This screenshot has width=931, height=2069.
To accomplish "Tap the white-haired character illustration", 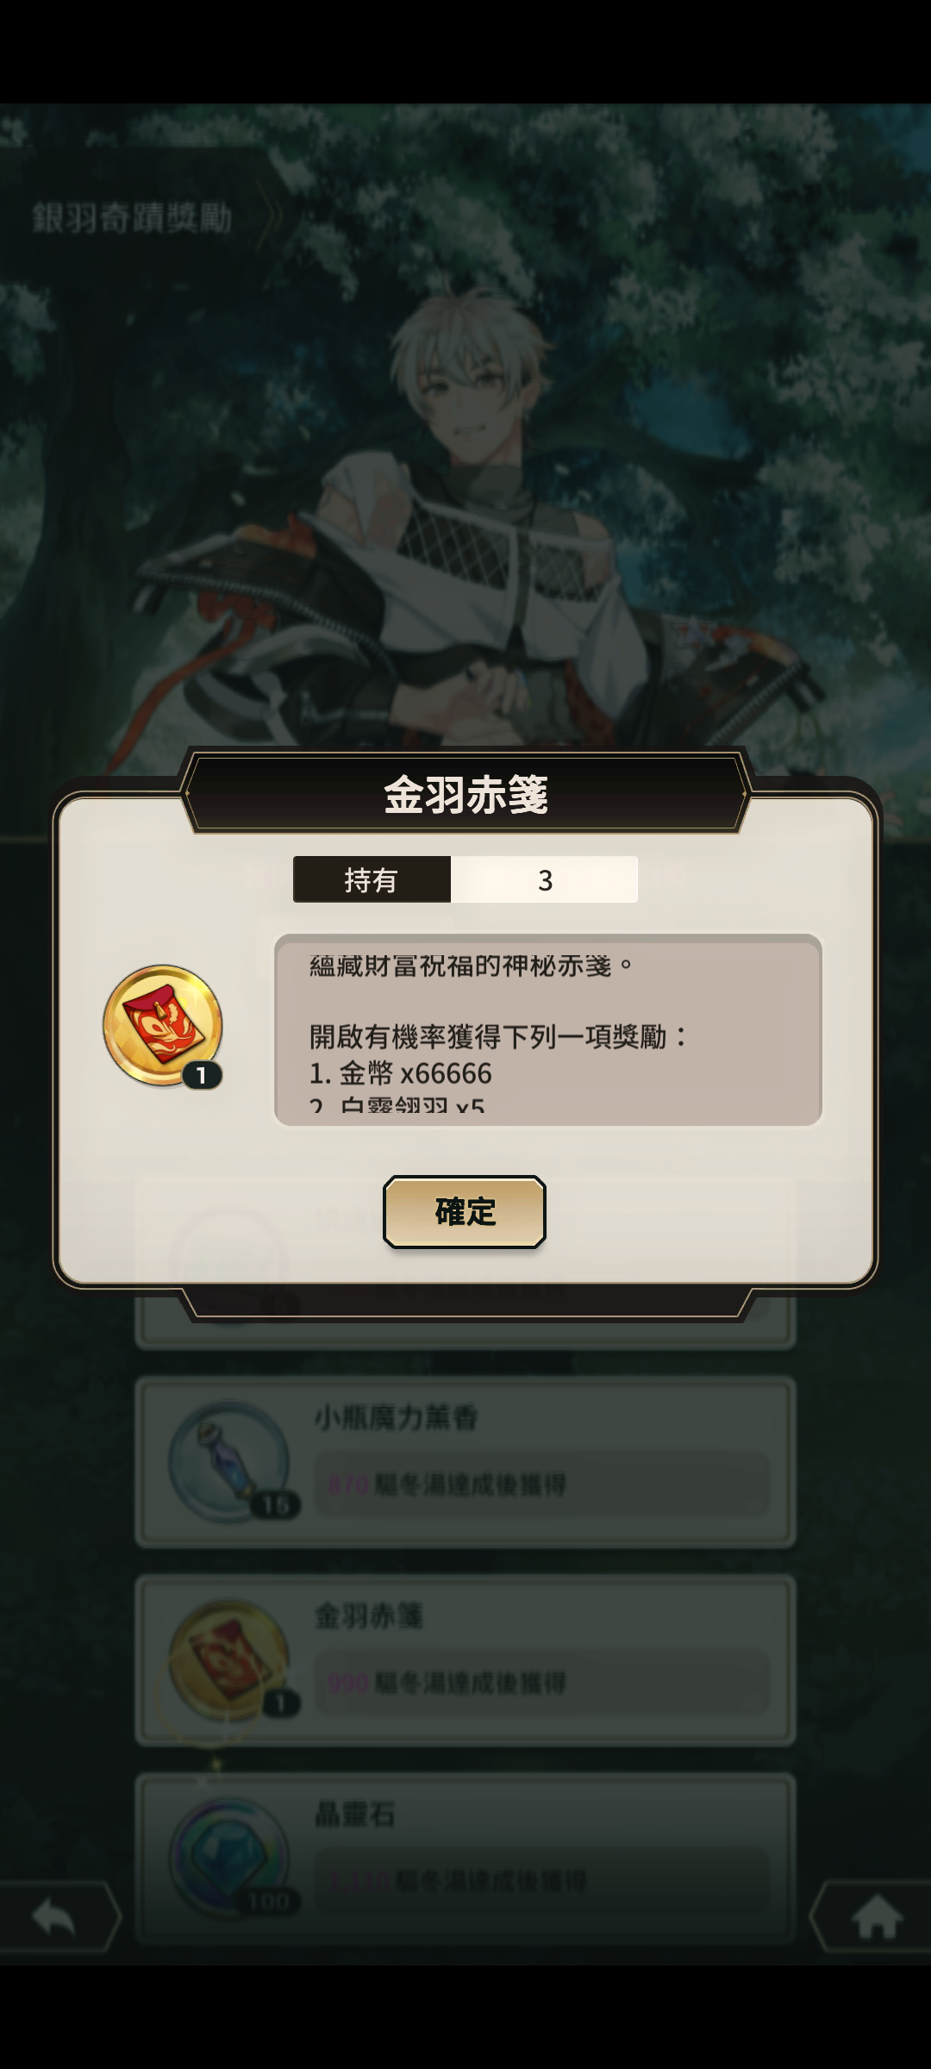I will tap(483, 517).
